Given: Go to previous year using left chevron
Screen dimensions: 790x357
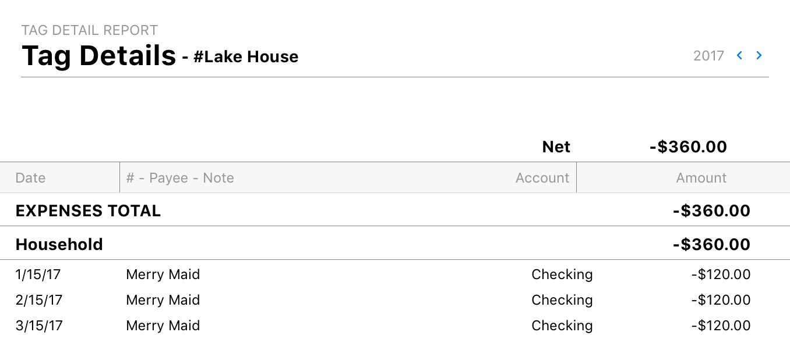Looking at the screenshot, I should click(x=739, y=56).
